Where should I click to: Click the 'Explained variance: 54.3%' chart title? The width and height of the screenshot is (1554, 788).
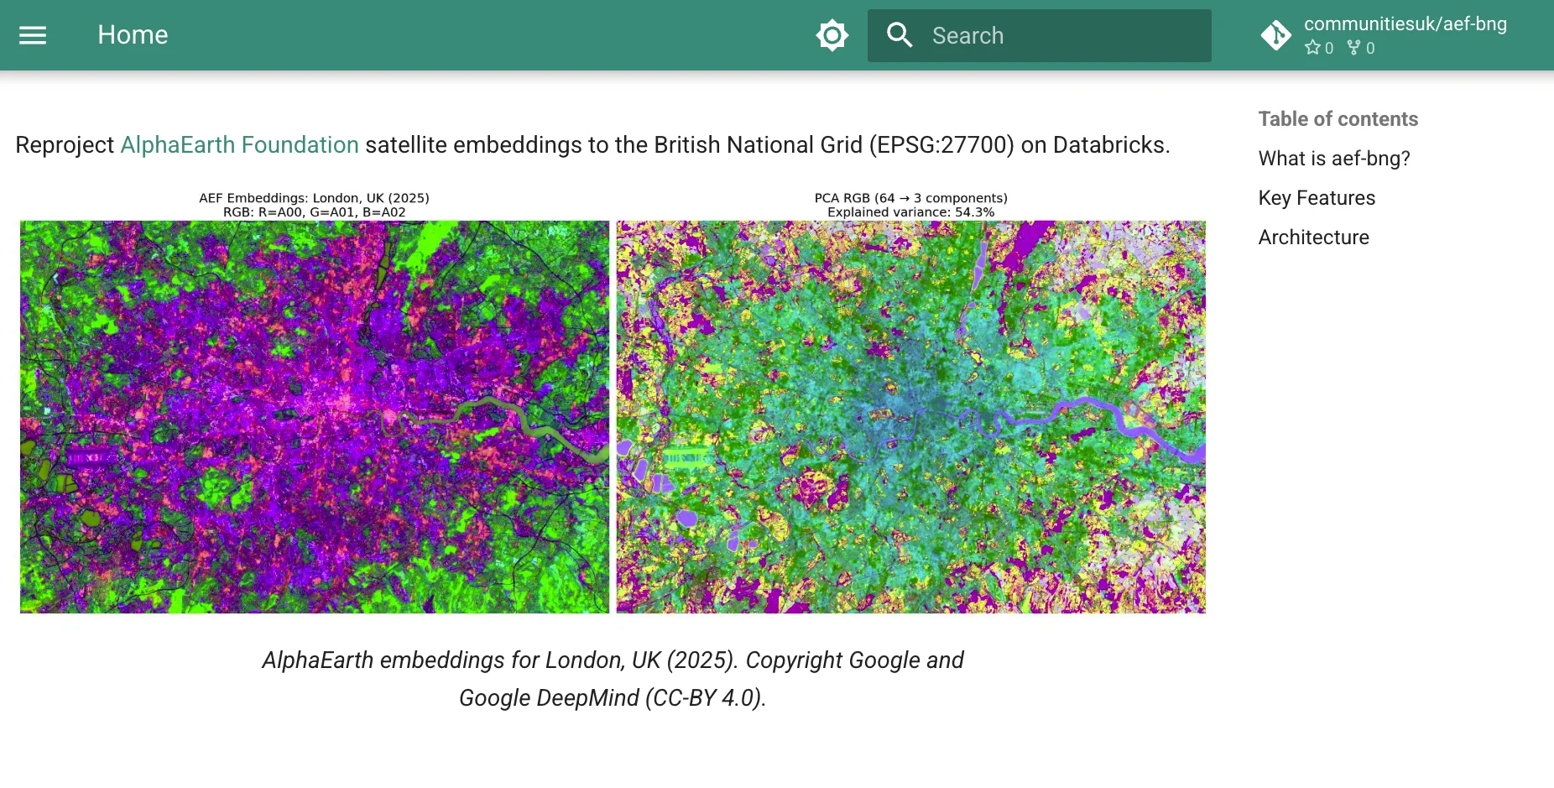pyautogui.click(x=910, y=212)
